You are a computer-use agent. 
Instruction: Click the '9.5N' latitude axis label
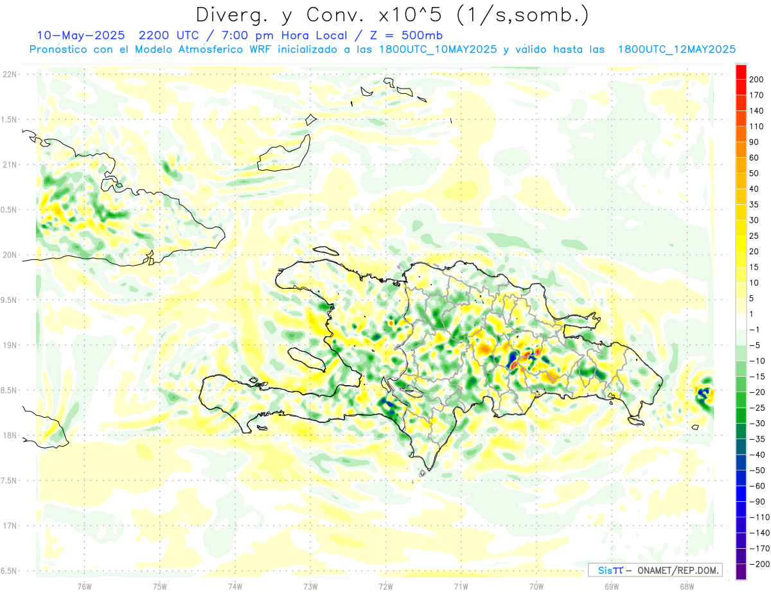[x=9, y=300]
